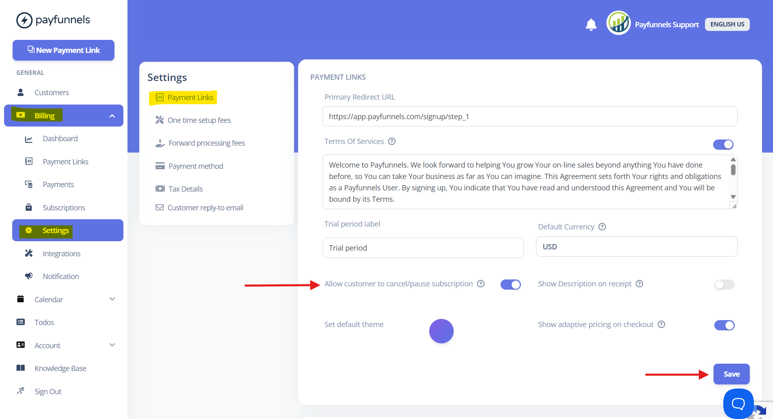The height and width of the screenshot is (419, 773).
Task: Click the One time setup fees icon
Action: coord(160,120)
